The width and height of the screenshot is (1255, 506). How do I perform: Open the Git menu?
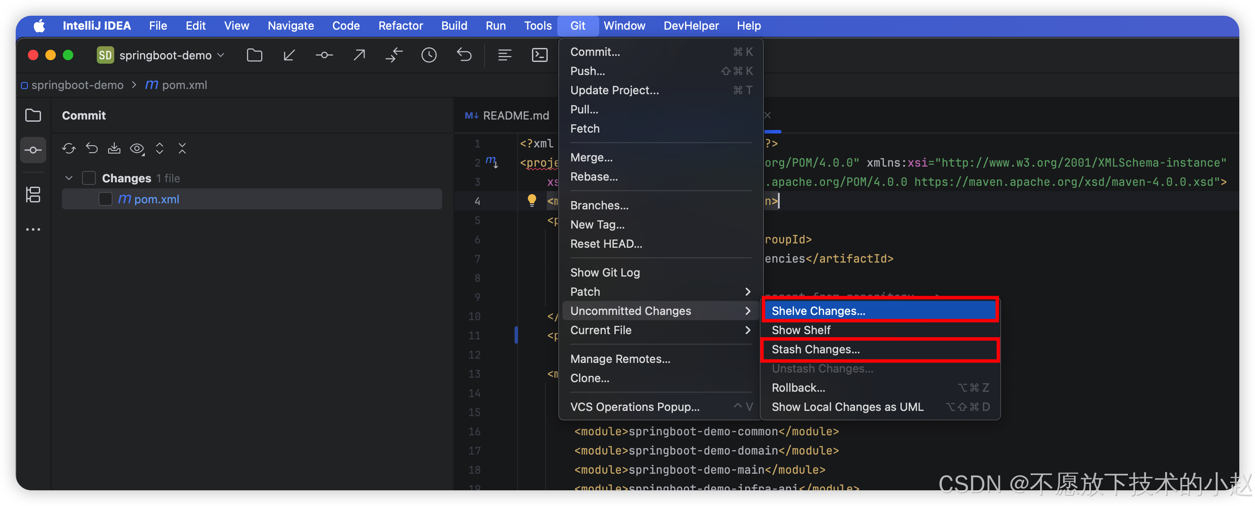pyautogui.click(x=577, y=26)
